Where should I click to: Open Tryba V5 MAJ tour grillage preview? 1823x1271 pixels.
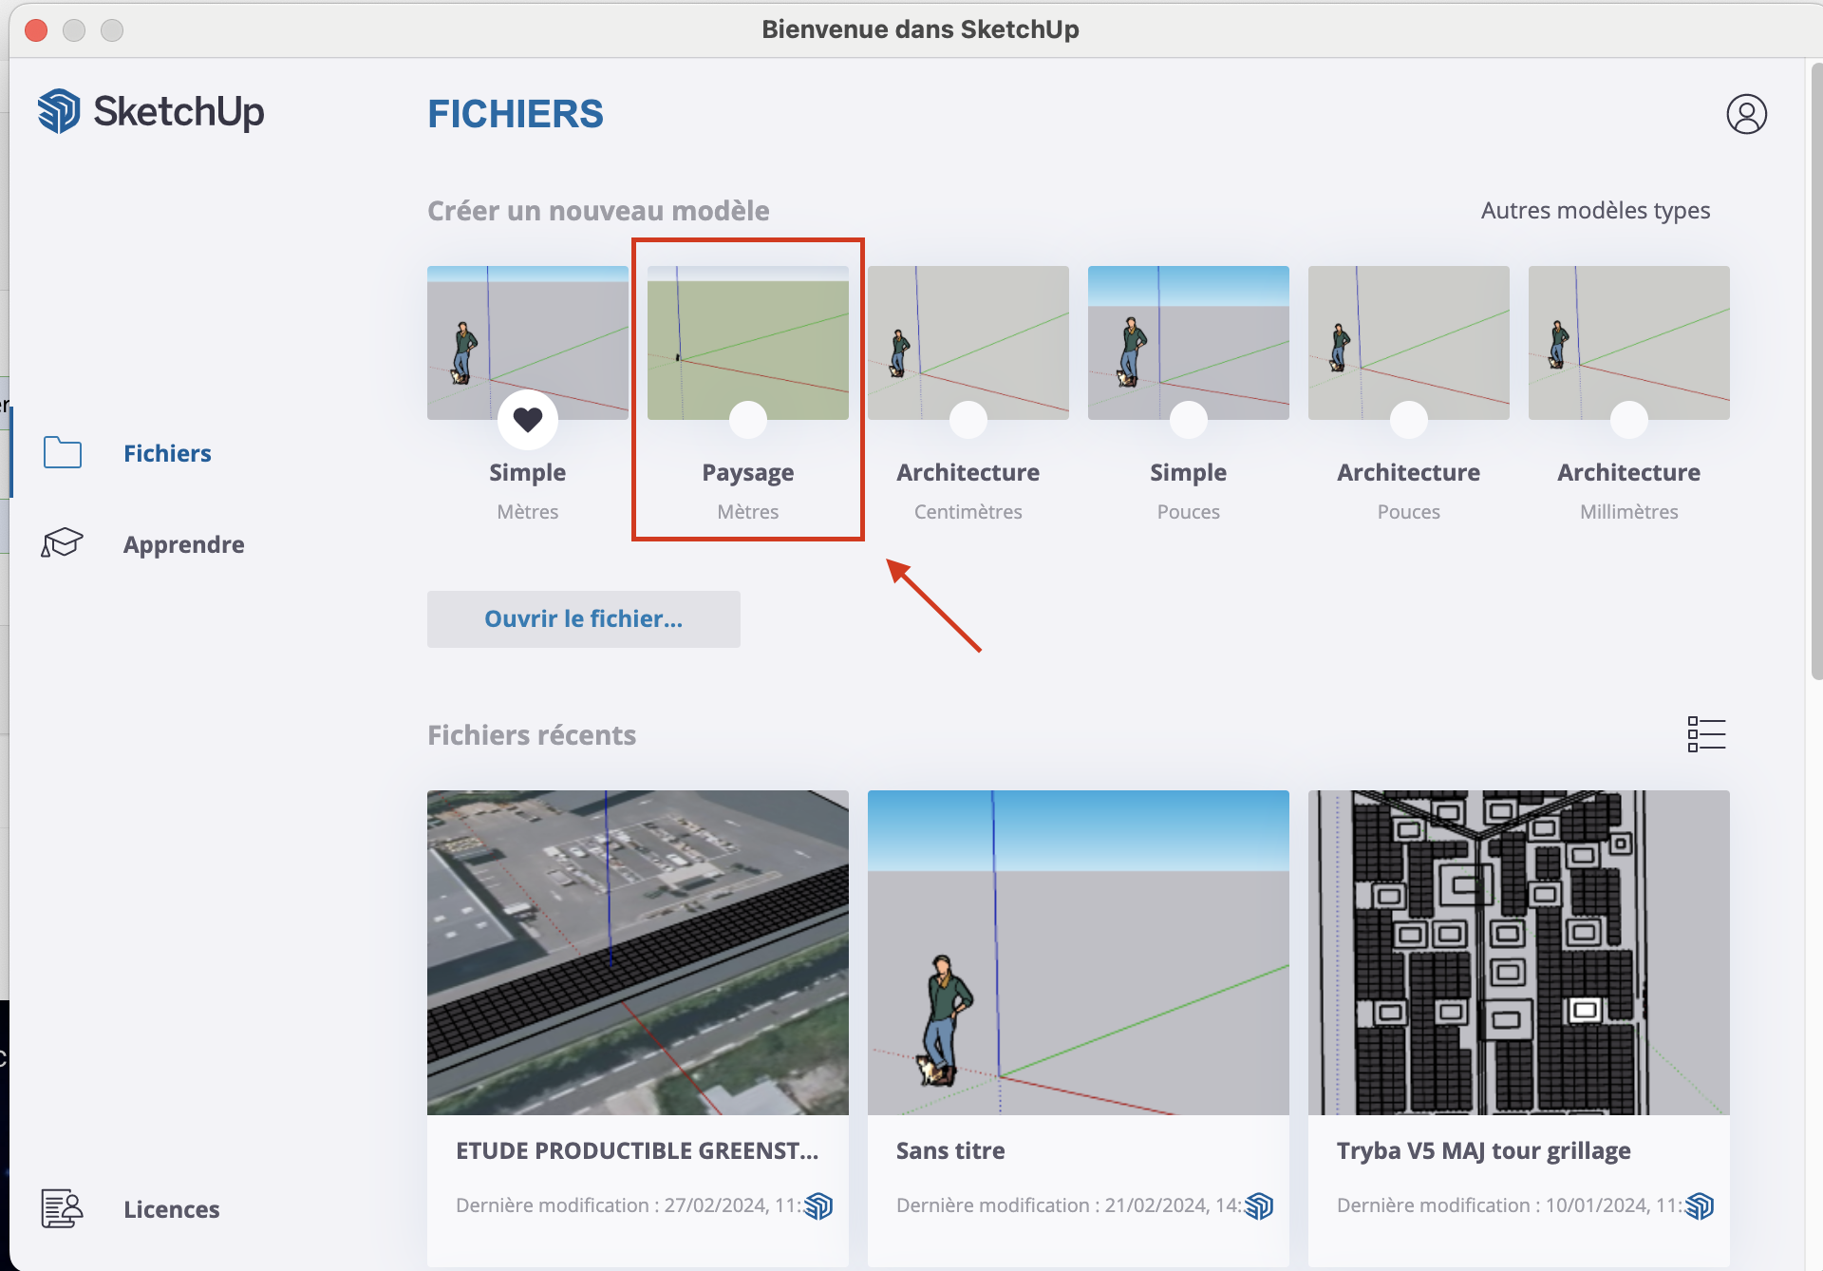(1519, 953)
